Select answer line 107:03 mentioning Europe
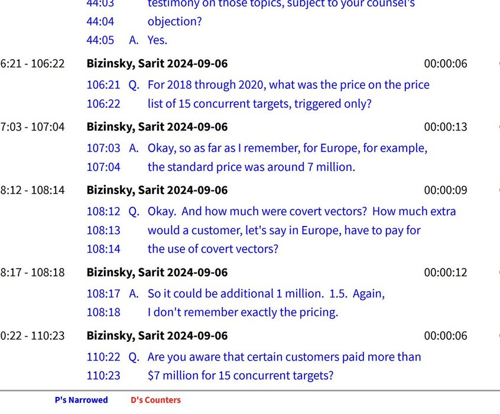This screenshot has width=500, height=414. 257,148
